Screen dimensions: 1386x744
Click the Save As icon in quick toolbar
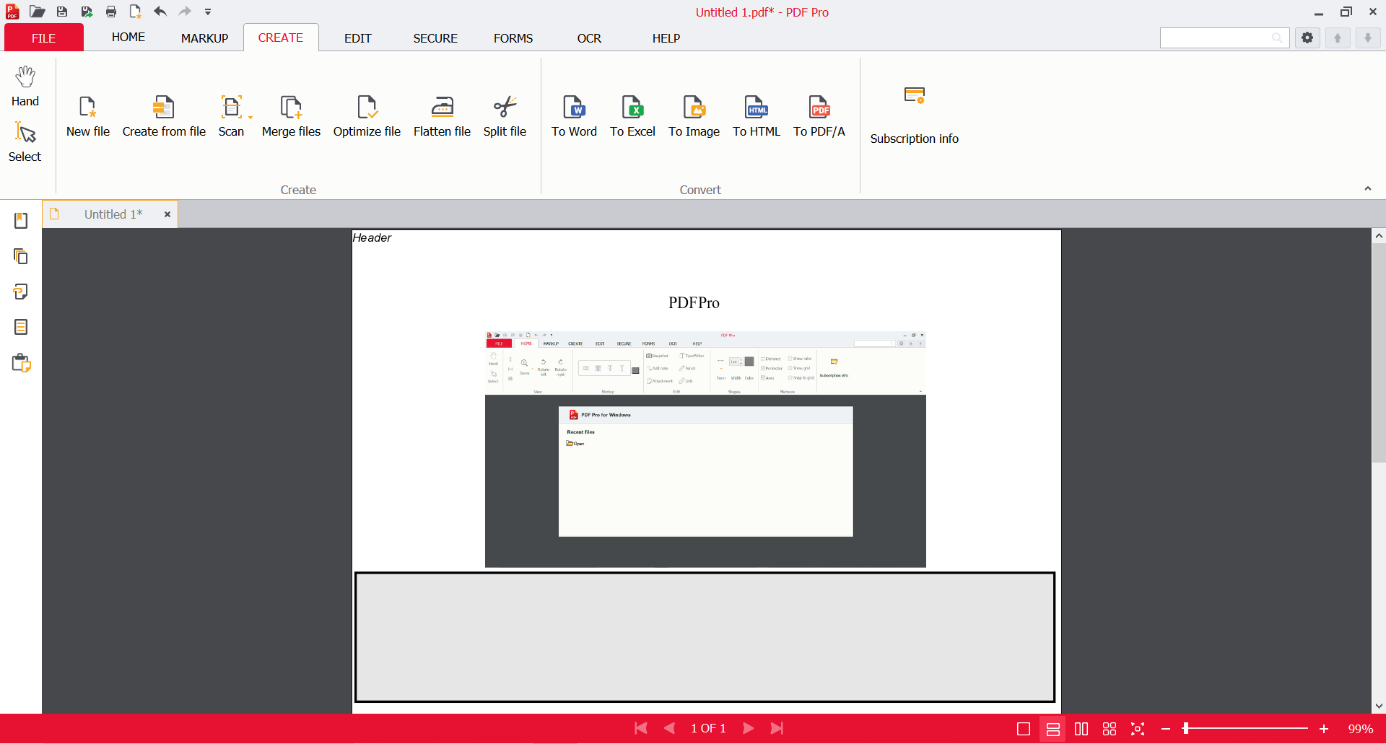click(x=87, y=12)
